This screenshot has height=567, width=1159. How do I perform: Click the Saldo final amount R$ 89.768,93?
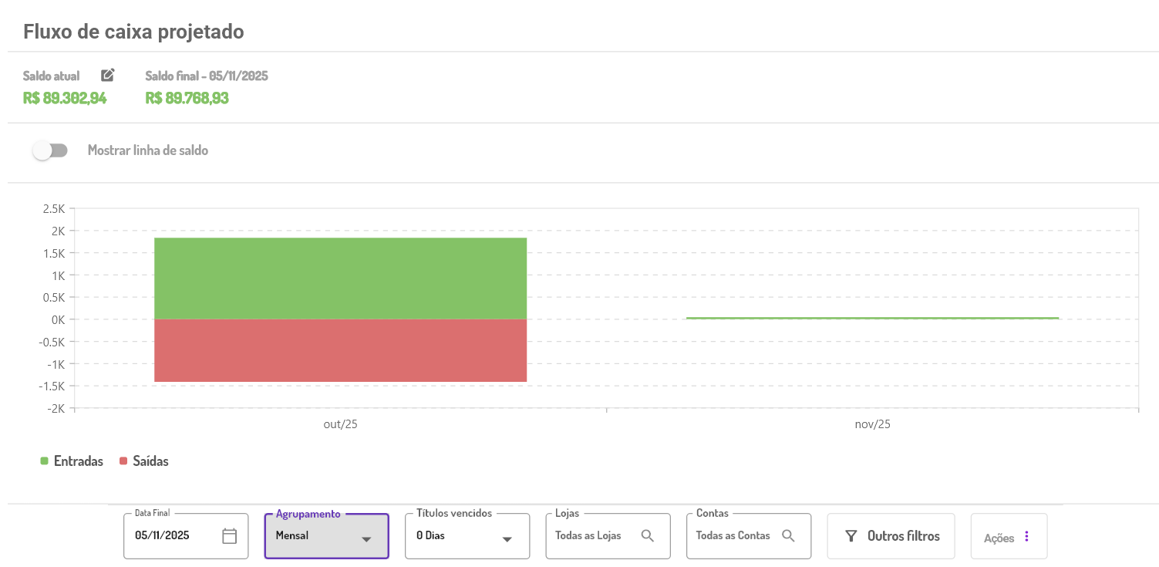click(x=187, y=98)
